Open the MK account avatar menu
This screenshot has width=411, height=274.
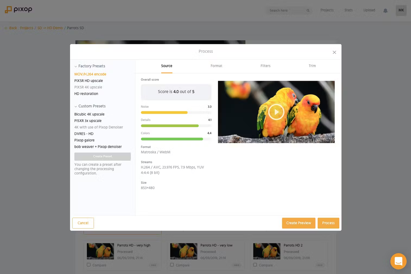click(x=401, y=10)
